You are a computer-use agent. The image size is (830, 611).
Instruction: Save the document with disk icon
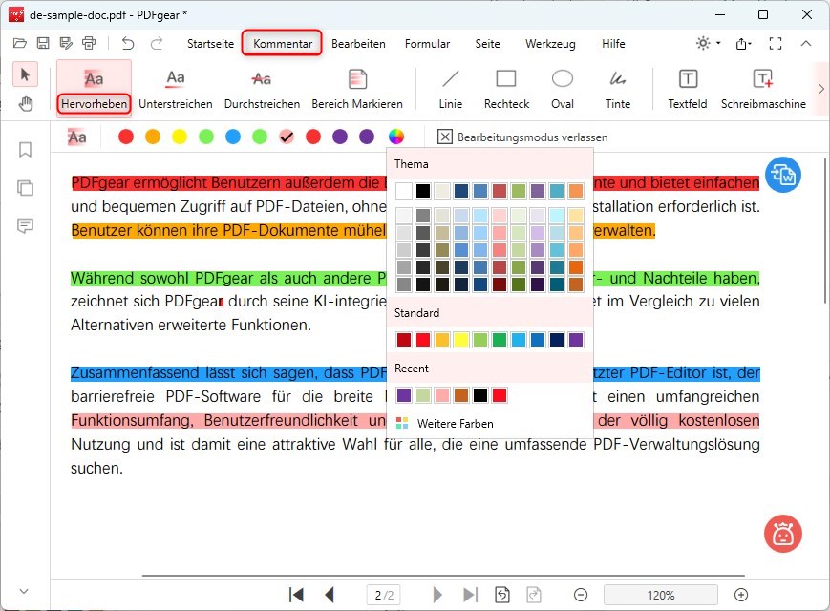click(43, 43)
